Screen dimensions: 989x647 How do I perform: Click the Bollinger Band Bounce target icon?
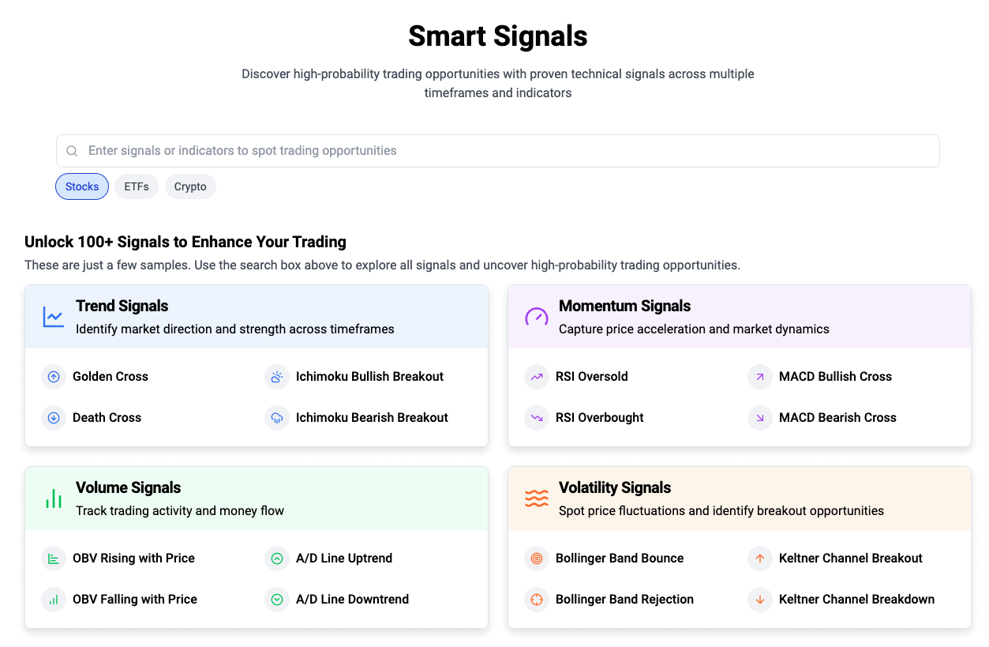coord(537,559)
